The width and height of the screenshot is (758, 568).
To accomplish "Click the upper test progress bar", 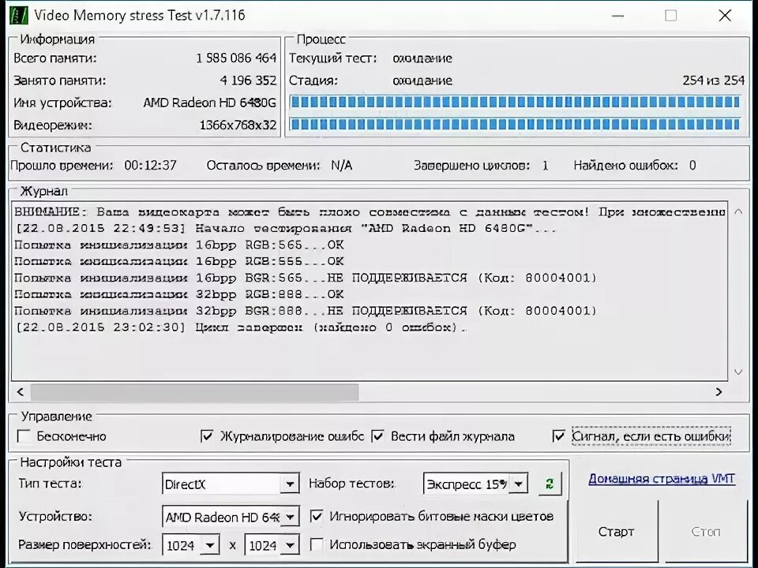I will click(x=515, y=102).
